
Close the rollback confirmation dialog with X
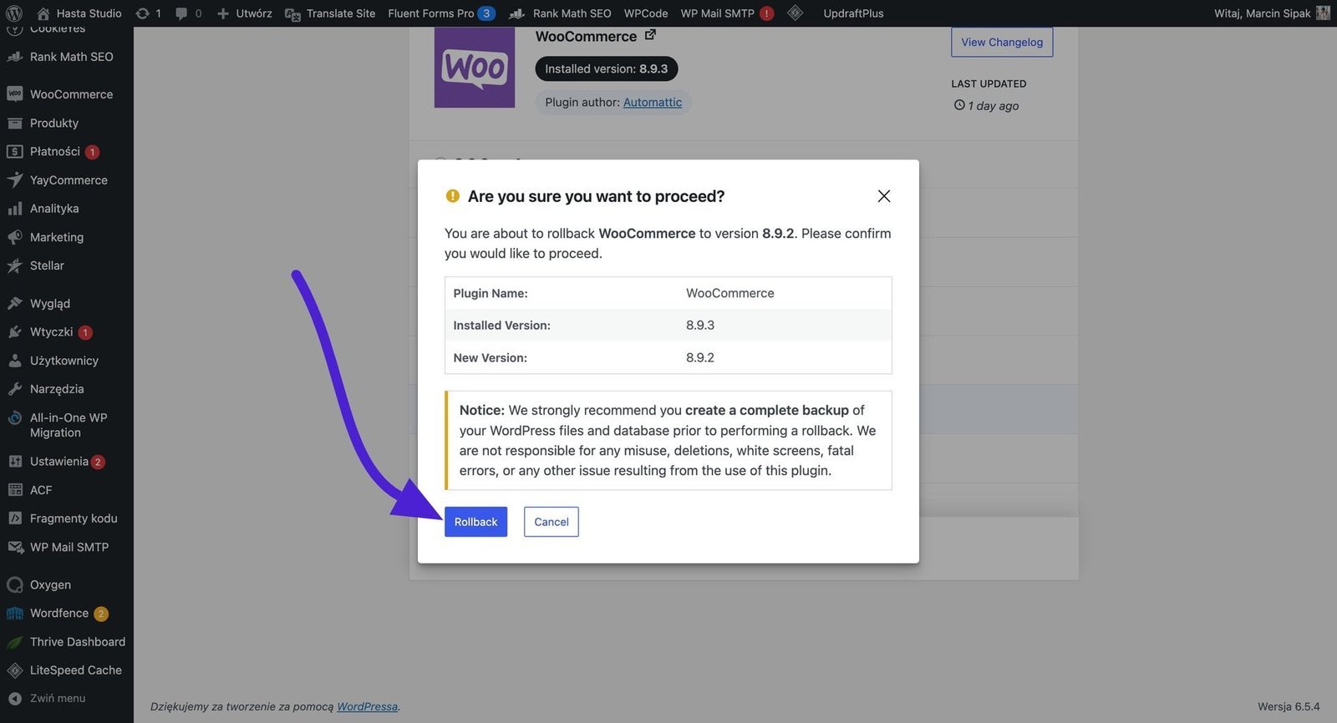coord(883,196)
